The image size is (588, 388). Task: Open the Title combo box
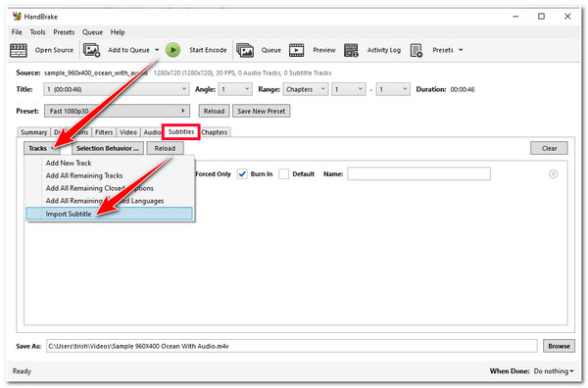(117, 89)
